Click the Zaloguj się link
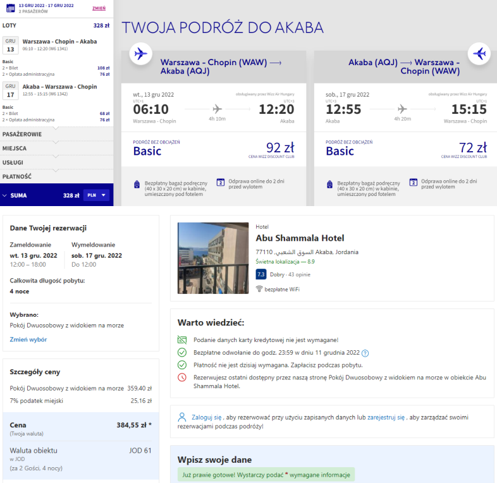 [206, 417]
